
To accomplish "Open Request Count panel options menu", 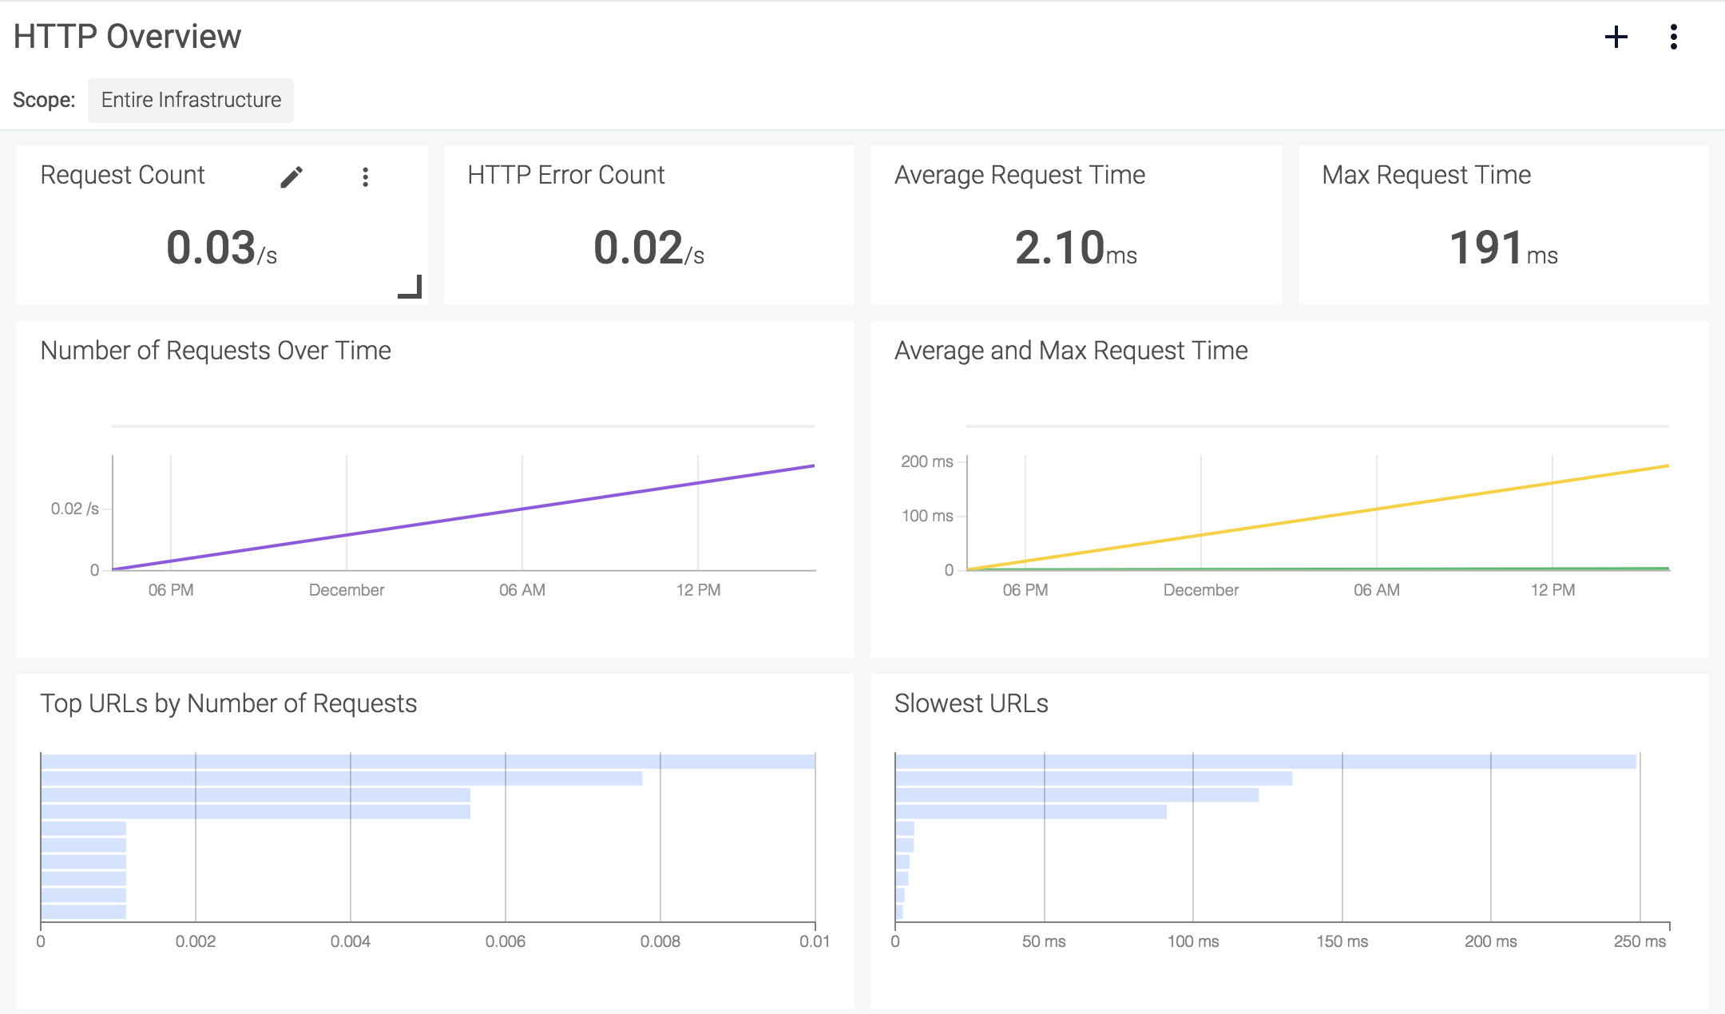I will pos(365,176).
